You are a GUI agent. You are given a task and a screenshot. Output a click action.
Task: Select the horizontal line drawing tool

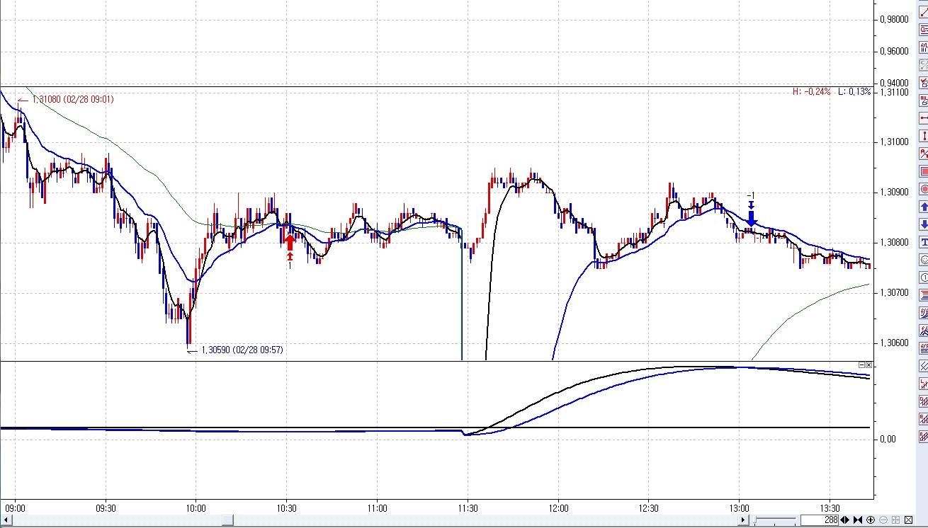[923, 118]
